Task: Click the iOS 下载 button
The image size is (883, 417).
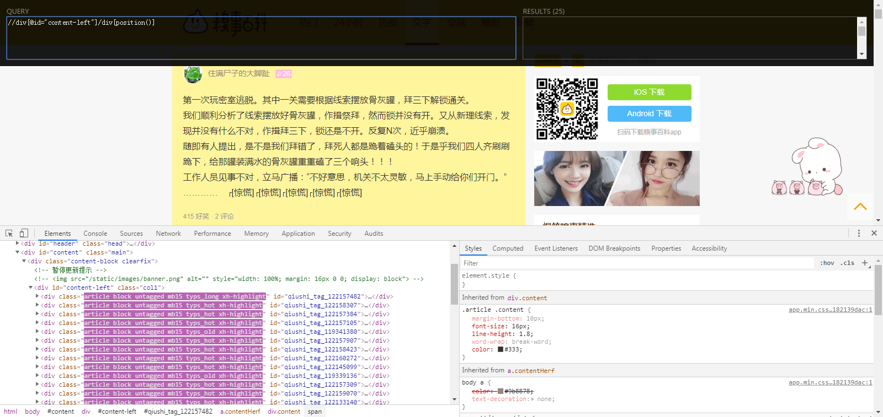Action: pos(649,92)
